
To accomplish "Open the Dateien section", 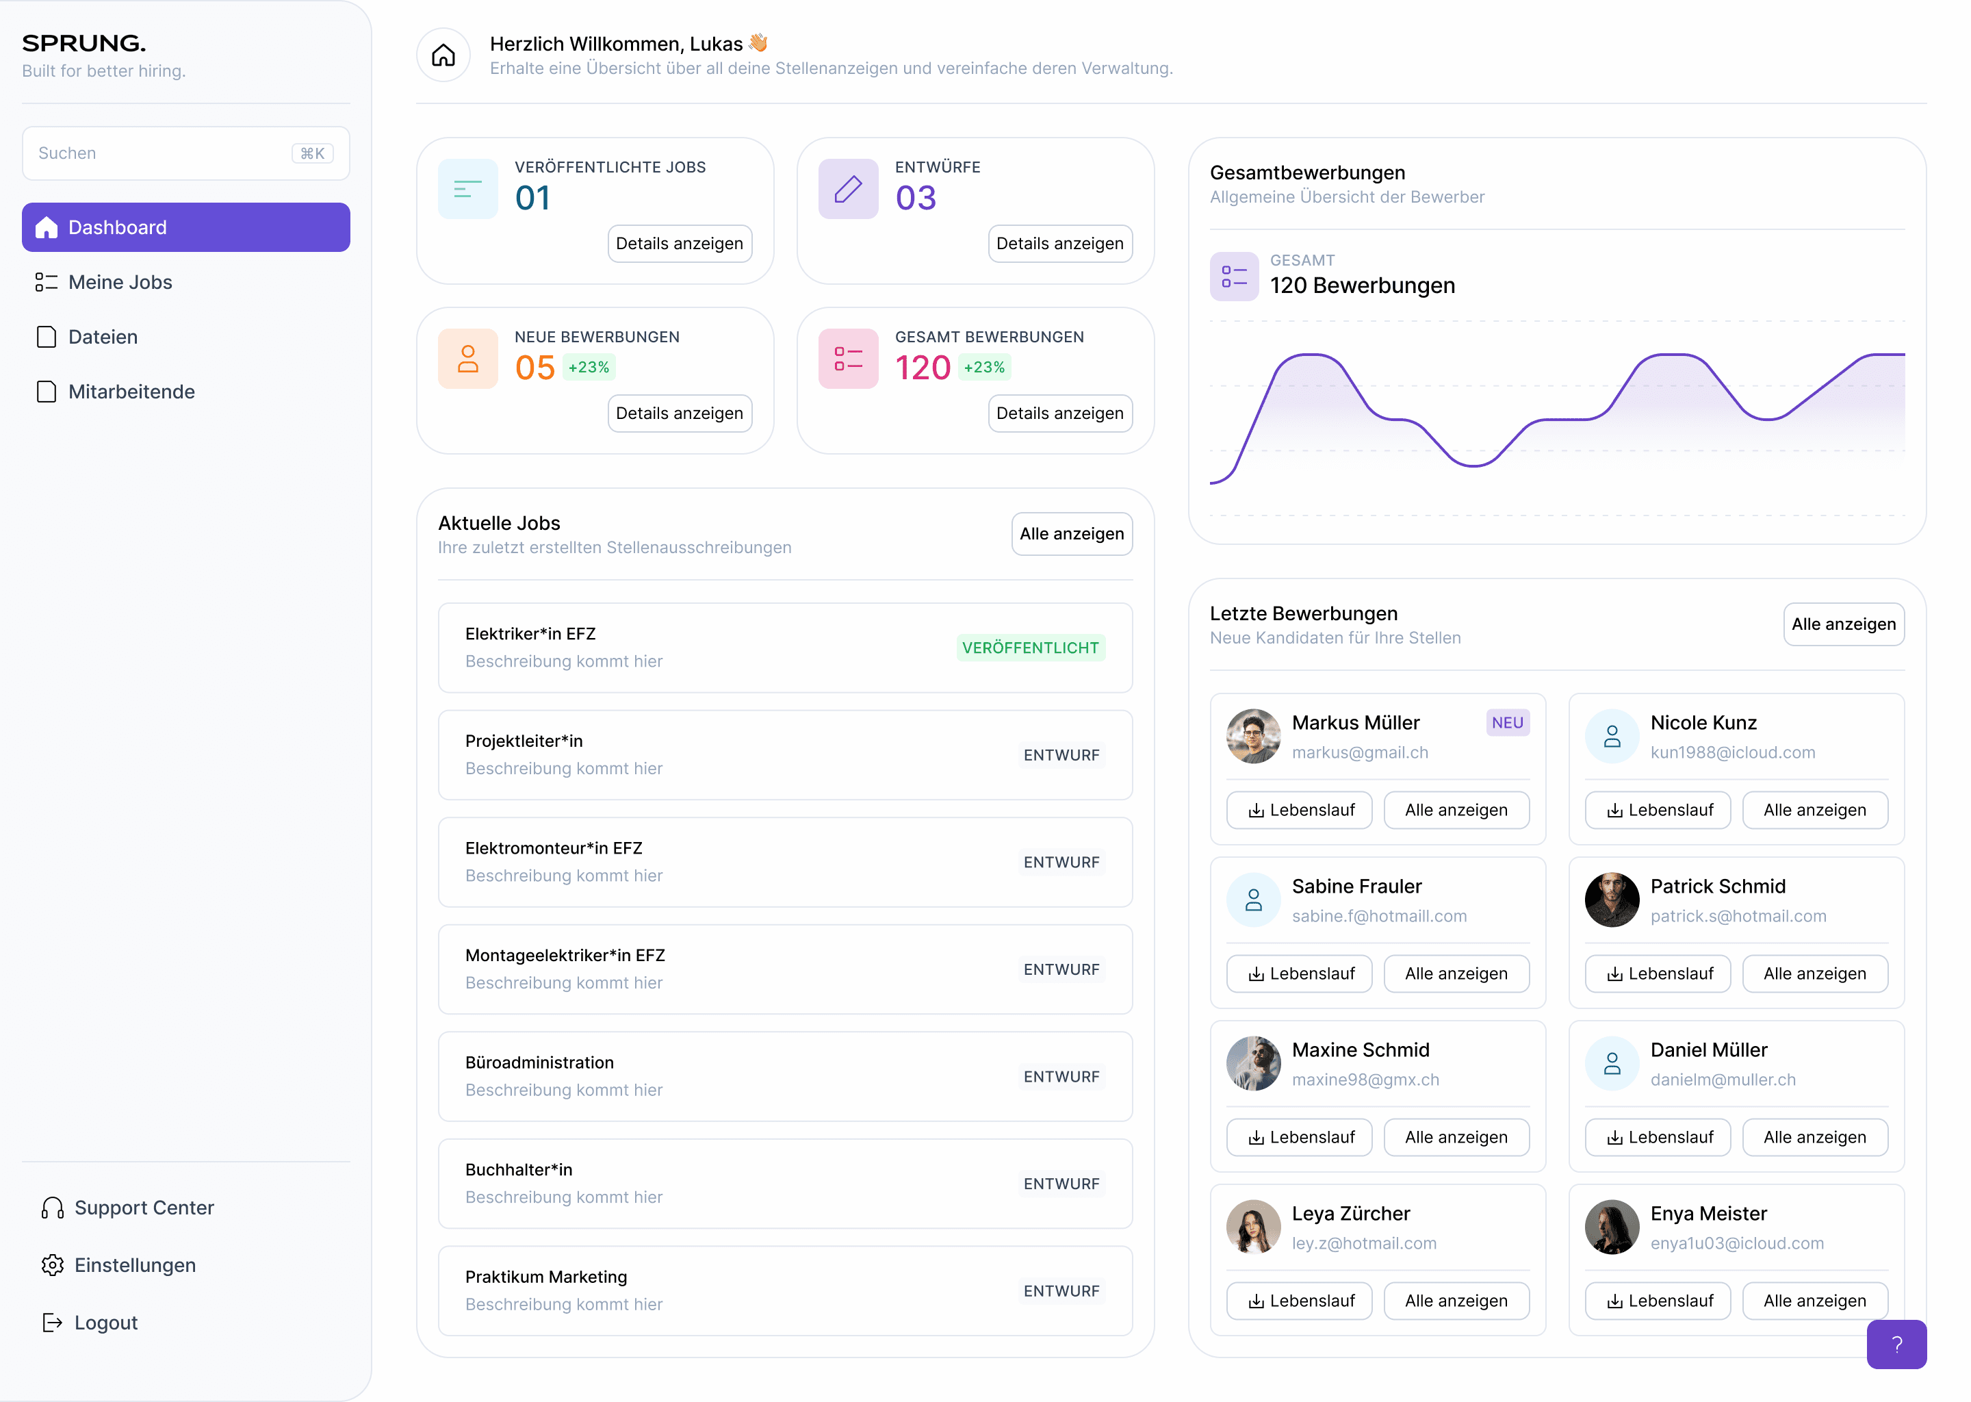I will (103, 337).
